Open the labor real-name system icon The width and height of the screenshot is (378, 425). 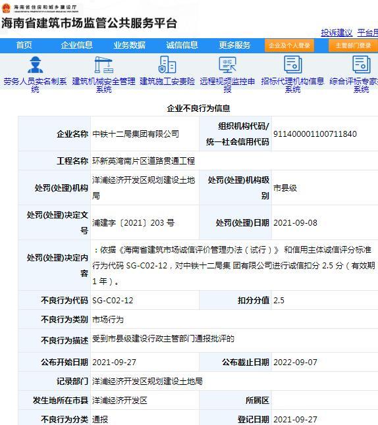36,64
